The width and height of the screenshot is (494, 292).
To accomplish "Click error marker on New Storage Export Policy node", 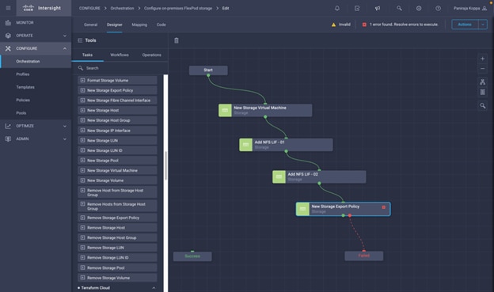I will 383,207.
